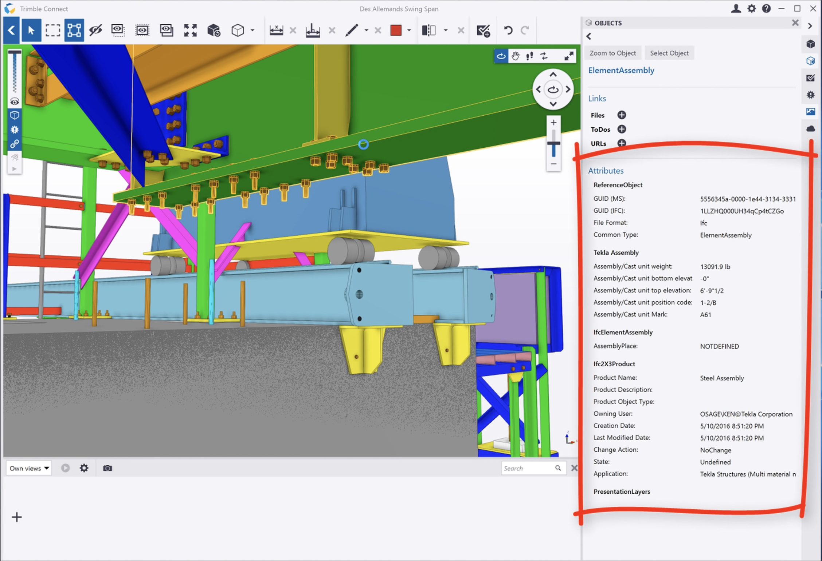Add a new view with plus
Image resolution: width=822 pixels, height=561 pixels.
point(17,517)
